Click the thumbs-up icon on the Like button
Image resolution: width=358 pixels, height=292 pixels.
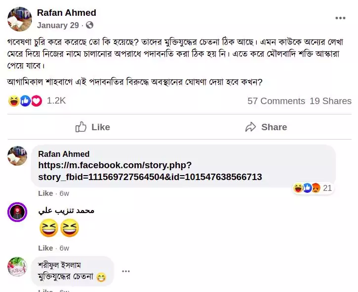click(x=81, y=127)
